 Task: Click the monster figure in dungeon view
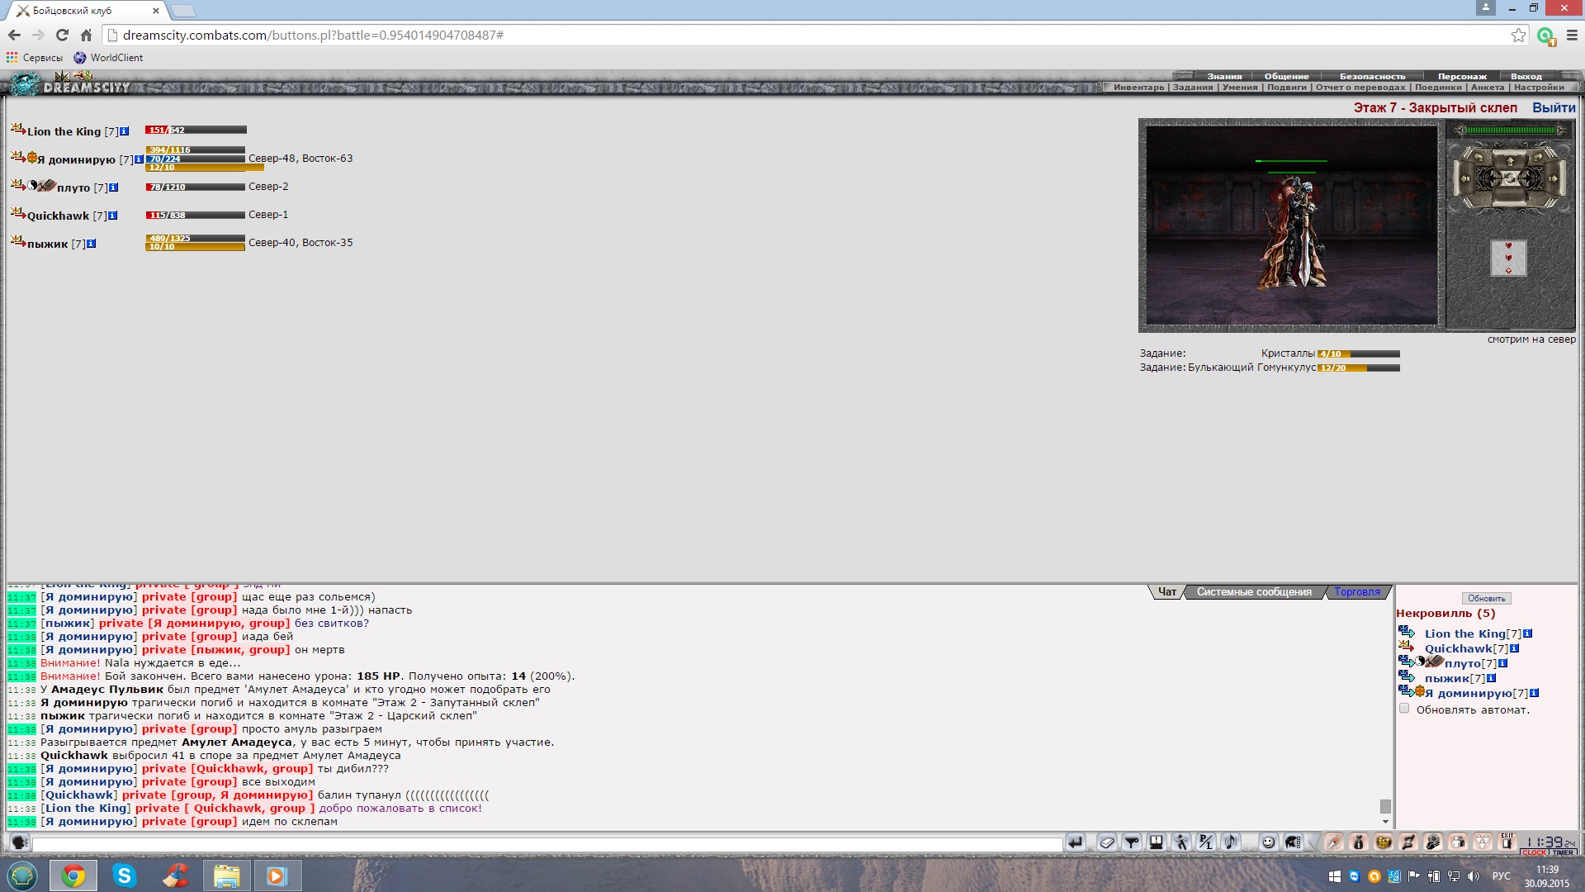(x=1293, y=233)
